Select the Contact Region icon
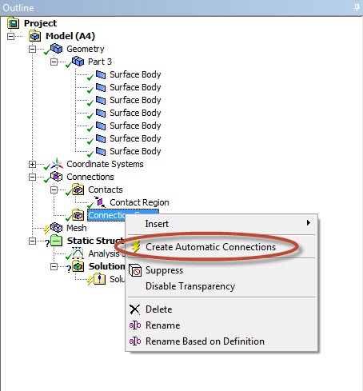 click(100, 202)
